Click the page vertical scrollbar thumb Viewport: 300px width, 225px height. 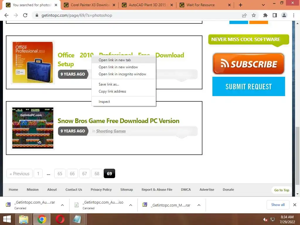(x=297, y=156)
